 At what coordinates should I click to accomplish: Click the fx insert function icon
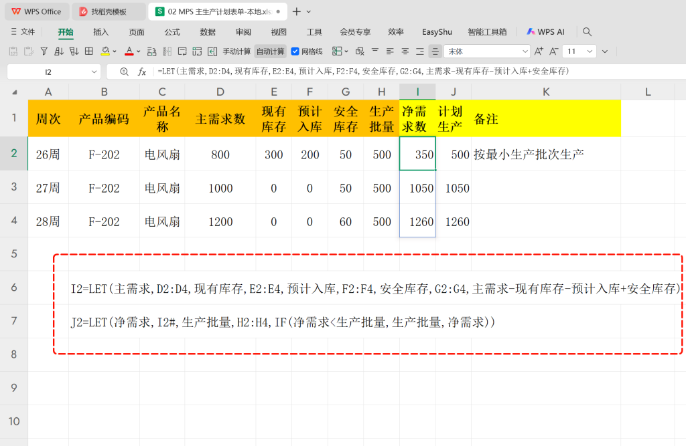point(142,72)
